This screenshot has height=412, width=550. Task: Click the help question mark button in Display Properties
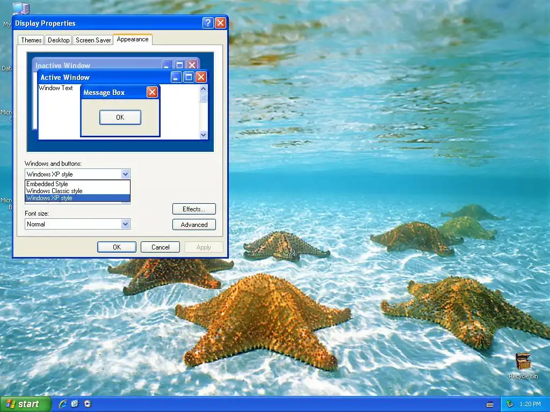coord(208,23)
